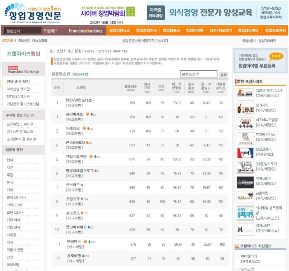
Task: Open the 창업다이어리 link
Action: point(267,41)
